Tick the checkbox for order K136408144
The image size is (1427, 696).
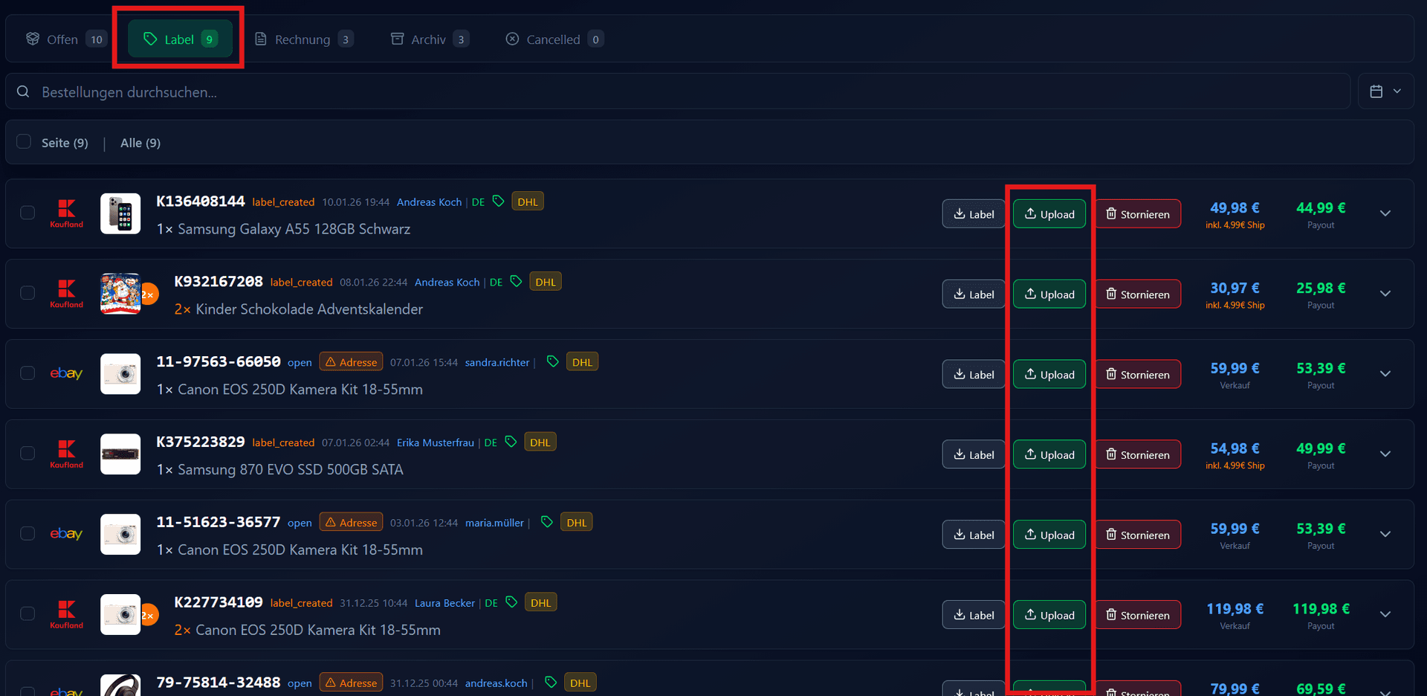click(x=27, y=212)
